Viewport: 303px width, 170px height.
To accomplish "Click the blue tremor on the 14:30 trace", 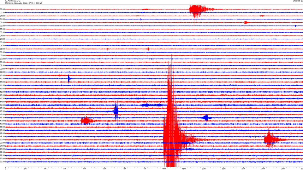I will click(x=153, y=105).
